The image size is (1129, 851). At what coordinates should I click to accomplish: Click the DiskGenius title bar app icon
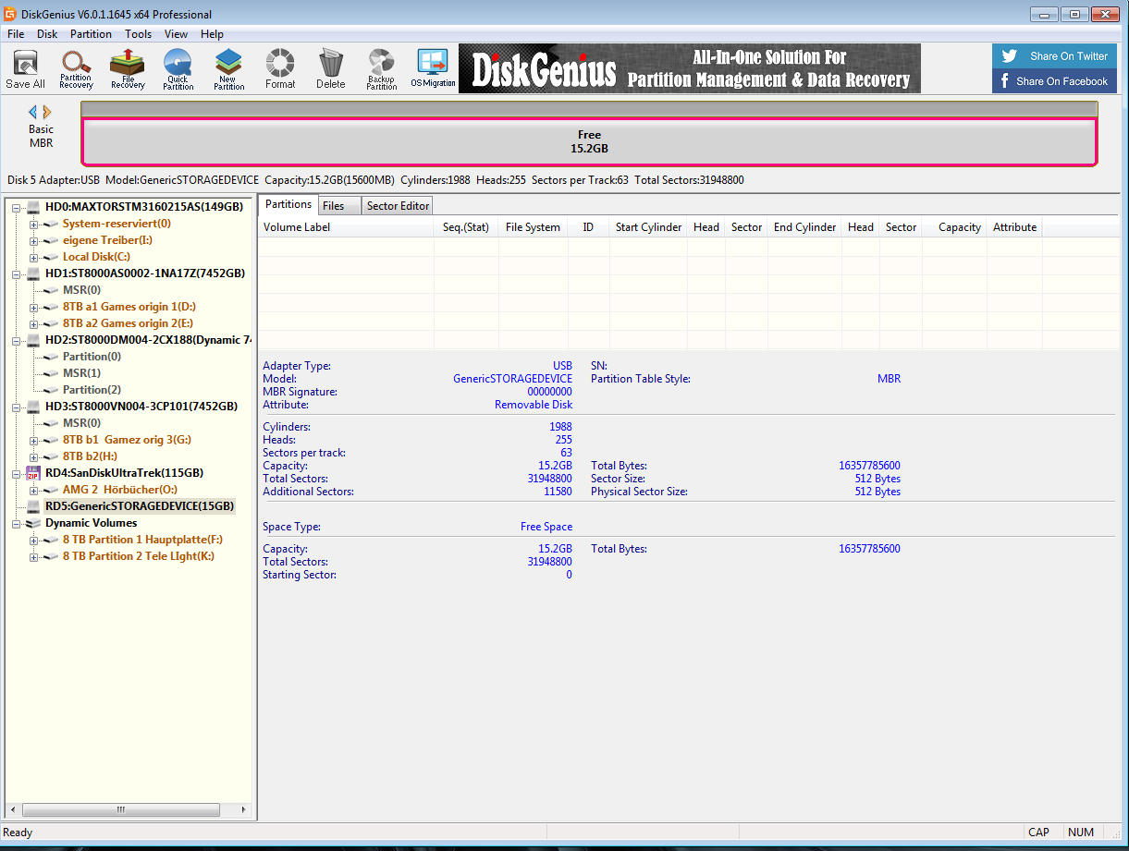click(10, 14)
